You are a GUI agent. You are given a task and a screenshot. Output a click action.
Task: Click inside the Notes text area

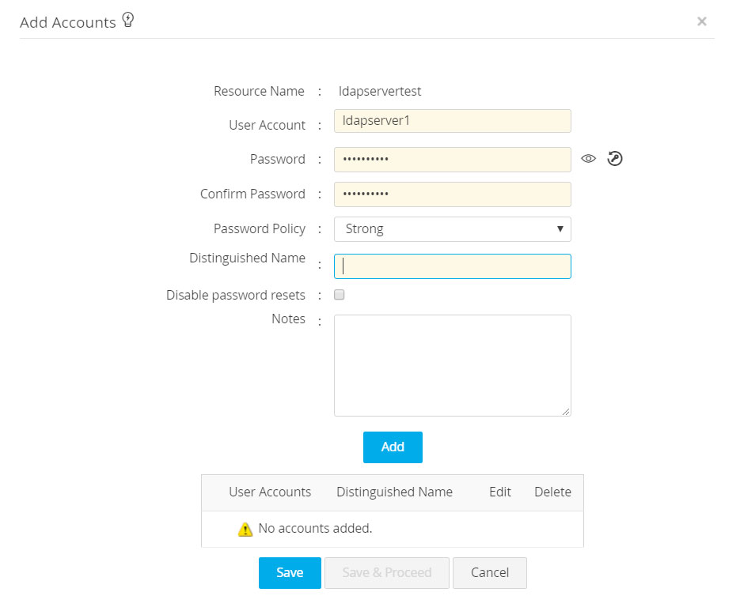(452, 364)
